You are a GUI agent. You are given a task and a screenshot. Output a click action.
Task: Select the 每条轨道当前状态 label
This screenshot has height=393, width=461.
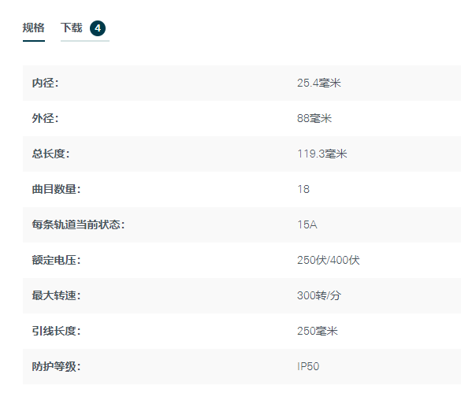point(78,225)
